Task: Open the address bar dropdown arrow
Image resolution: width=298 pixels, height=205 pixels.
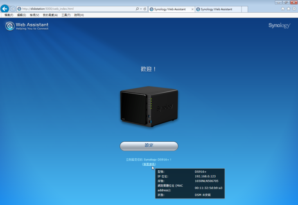Action: [141, 9]
